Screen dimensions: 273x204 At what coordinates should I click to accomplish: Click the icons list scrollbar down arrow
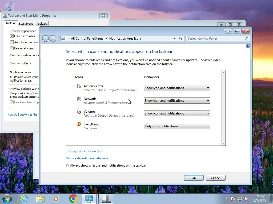223,143
